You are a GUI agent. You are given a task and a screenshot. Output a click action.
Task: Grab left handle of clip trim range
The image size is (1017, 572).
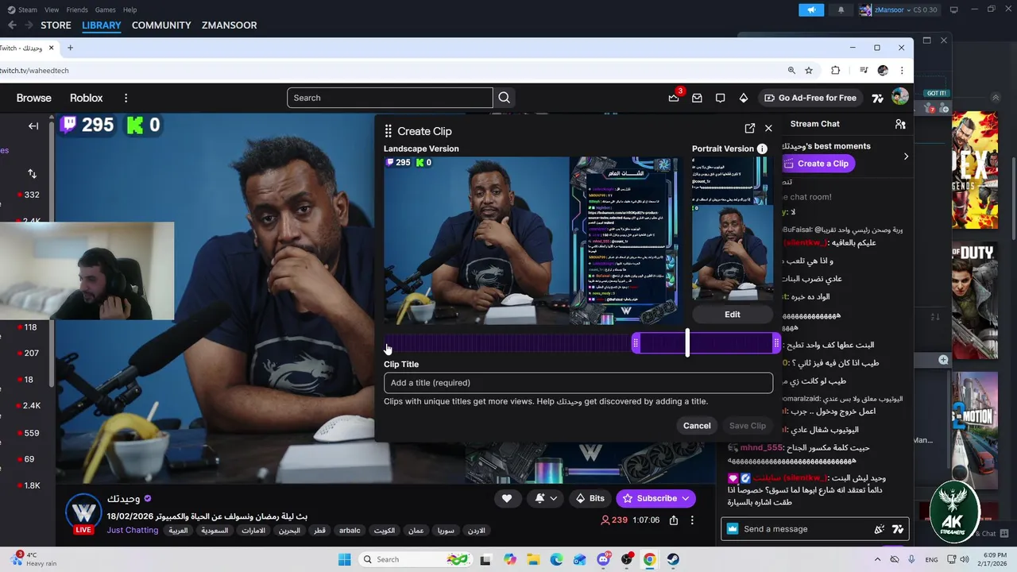tap(636, 343)
